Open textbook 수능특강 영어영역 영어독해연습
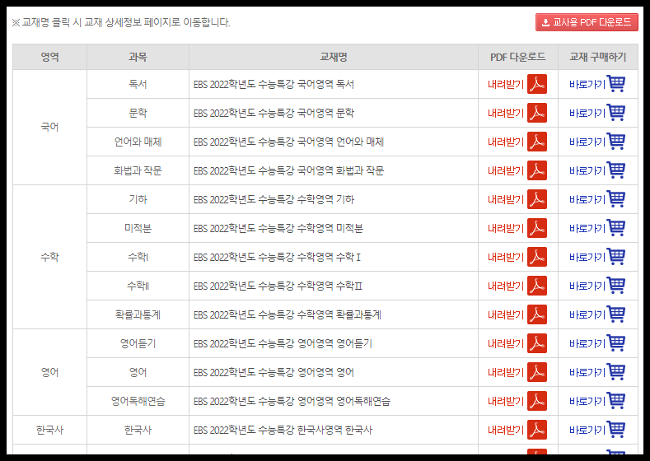This screenshot has width=650, height=461. click(292, 401)
